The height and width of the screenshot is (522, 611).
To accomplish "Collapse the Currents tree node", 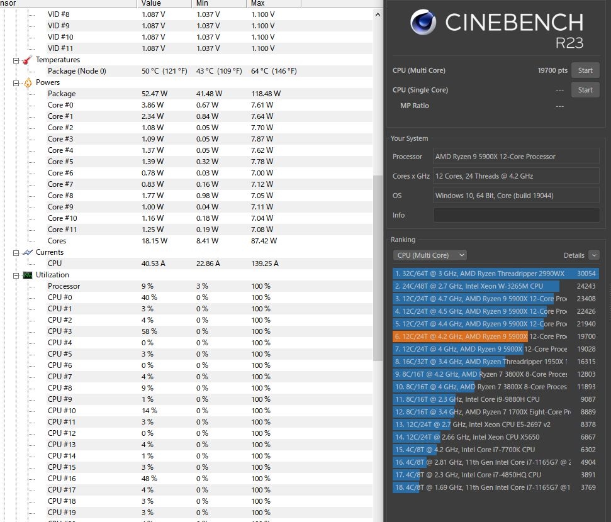I will tap(16, 253).
